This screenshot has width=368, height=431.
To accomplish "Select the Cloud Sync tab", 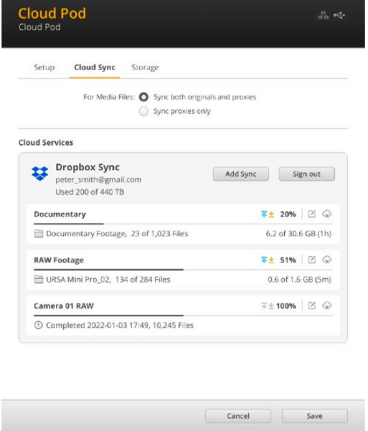I will click(x=95, y=68).
